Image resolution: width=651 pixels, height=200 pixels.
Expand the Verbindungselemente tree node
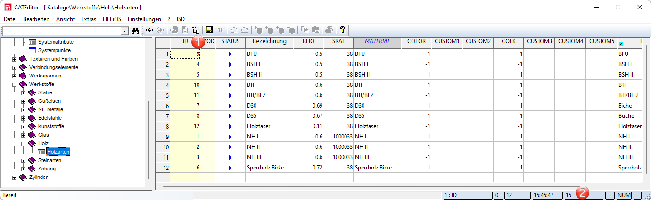pos(15,68)
